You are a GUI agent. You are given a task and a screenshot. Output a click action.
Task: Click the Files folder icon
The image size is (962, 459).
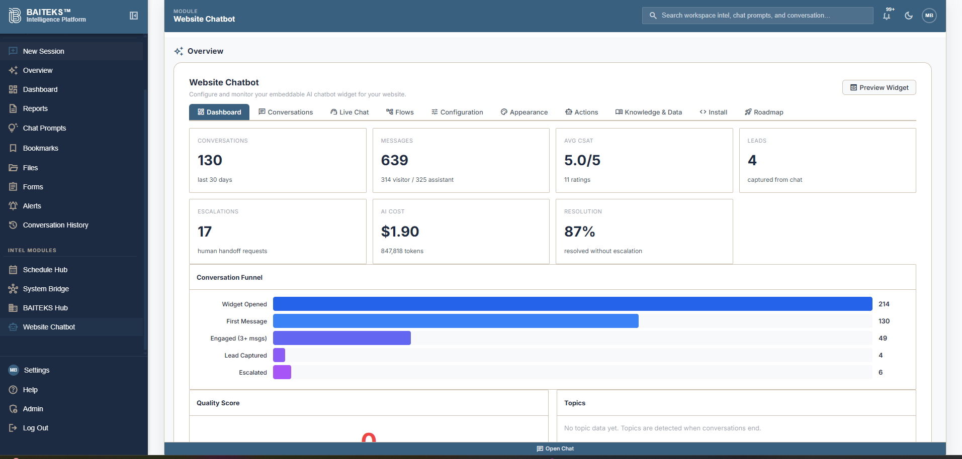13,168
